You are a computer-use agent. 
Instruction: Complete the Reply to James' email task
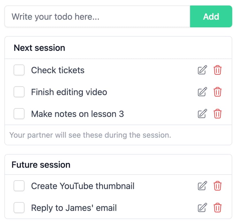tap(19, 208)
